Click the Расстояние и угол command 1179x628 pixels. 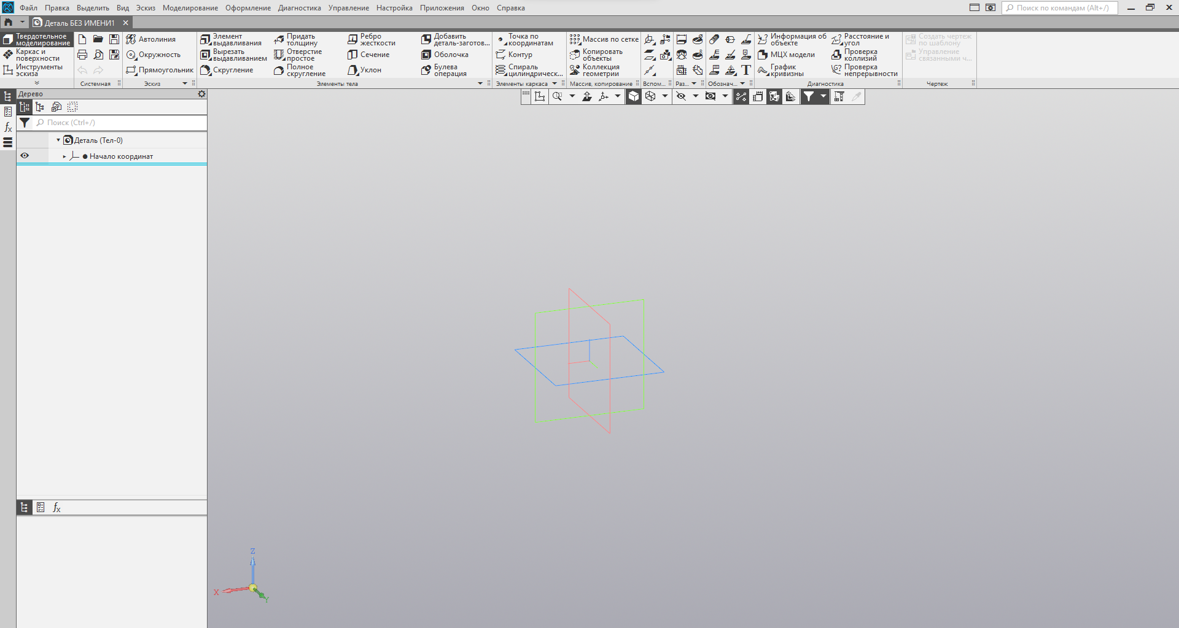[860, 39]
